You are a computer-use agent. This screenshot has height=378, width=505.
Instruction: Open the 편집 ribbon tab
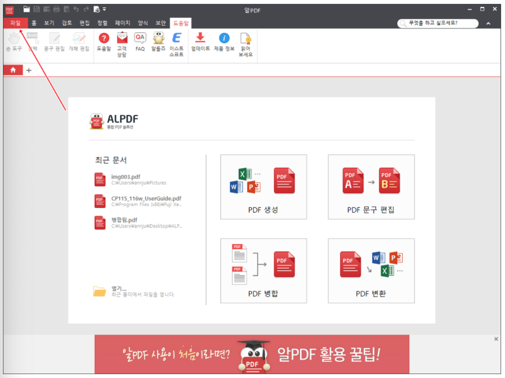(x=84, y=23)
